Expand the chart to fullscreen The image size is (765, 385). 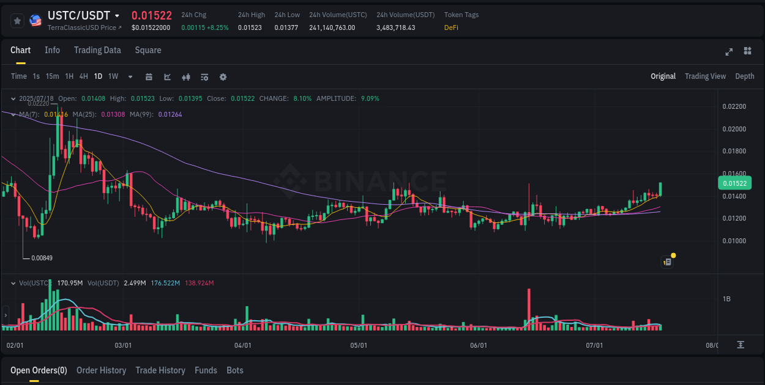click(729, 53)
